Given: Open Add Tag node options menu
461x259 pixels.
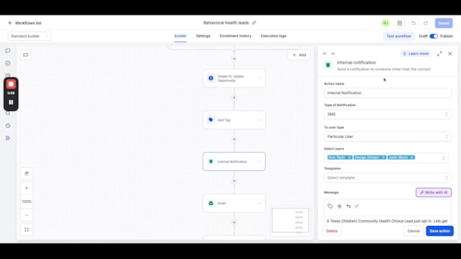Looking at the screenshot, I should 259,120.
